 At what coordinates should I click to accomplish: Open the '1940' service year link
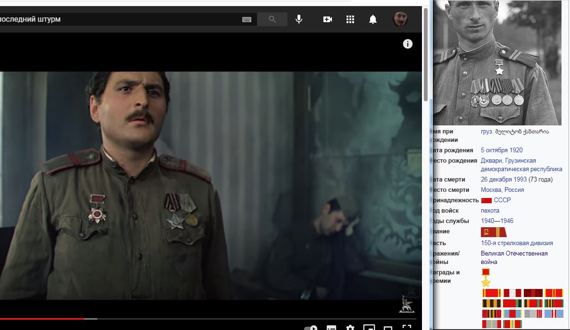[488, 221]
